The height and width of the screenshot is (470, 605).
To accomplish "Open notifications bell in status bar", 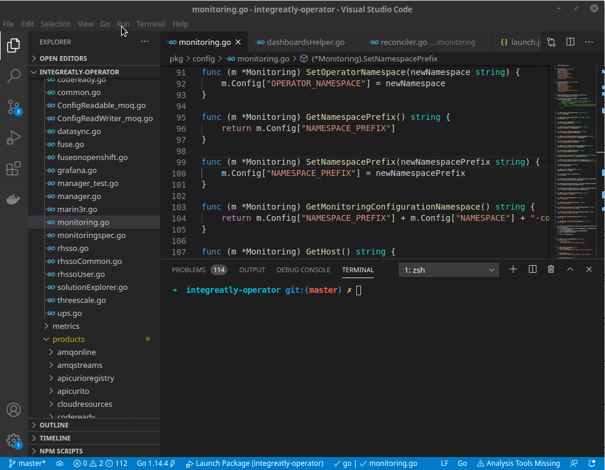I will [x=592, y=464].
